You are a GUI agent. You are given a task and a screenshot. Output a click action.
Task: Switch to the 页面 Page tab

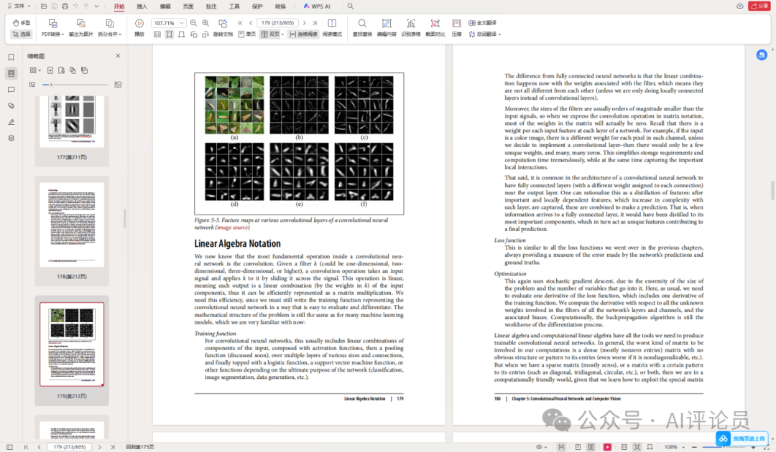point(188,6)
